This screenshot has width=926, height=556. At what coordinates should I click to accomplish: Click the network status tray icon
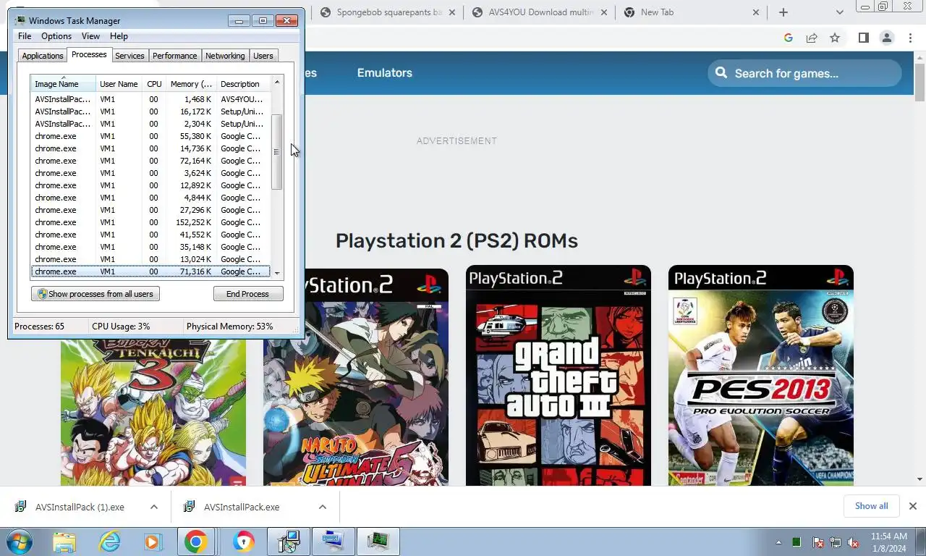tap(836, 542)
